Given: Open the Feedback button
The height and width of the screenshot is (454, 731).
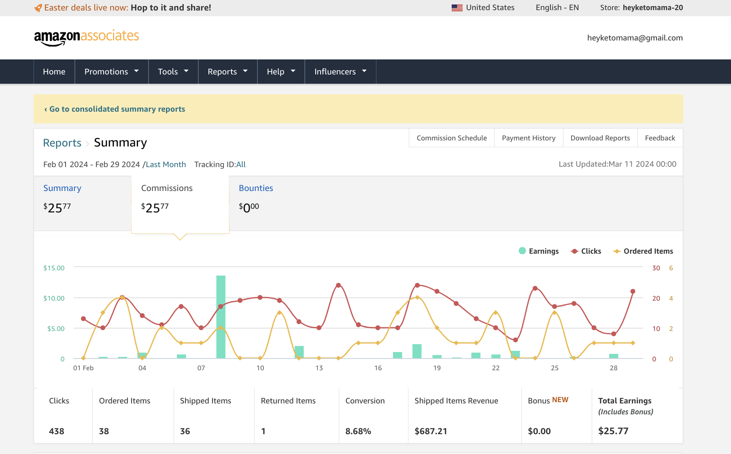Looking at the screenshot, I should 660,138.
